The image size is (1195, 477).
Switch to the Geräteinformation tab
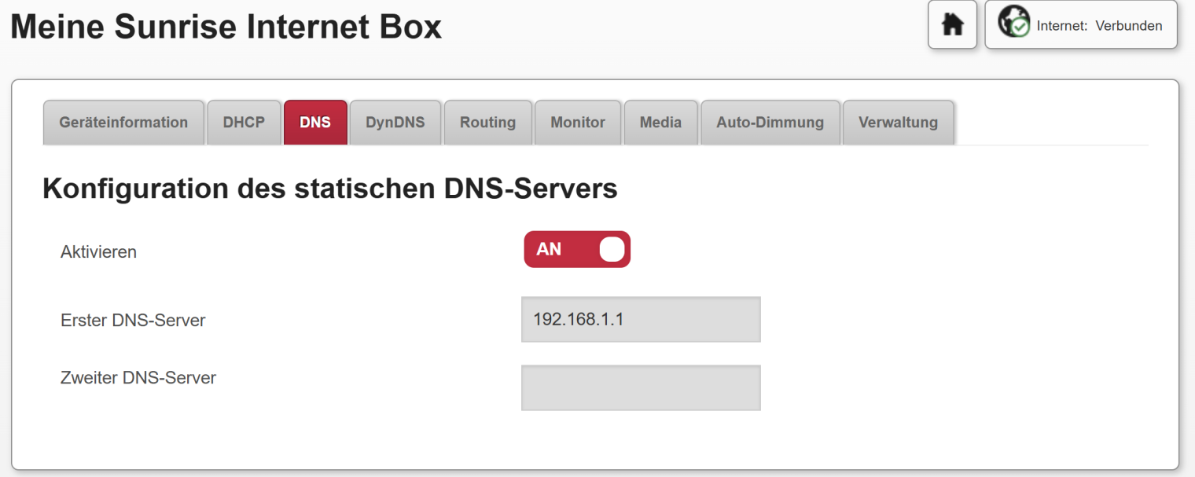(123, 123)
